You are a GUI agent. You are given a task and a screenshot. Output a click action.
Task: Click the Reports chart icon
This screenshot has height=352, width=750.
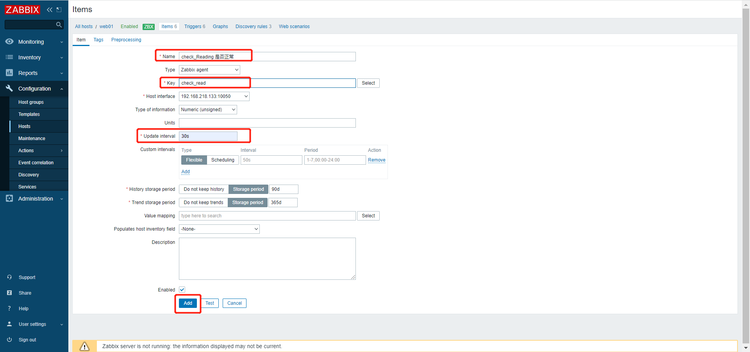point(9,73)
